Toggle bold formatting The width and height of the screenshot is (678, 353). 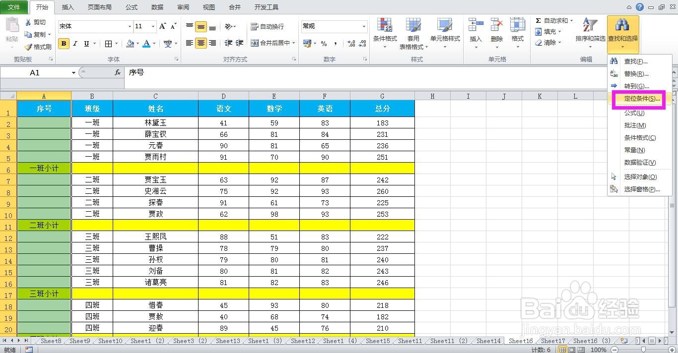[x=63, y=43]
